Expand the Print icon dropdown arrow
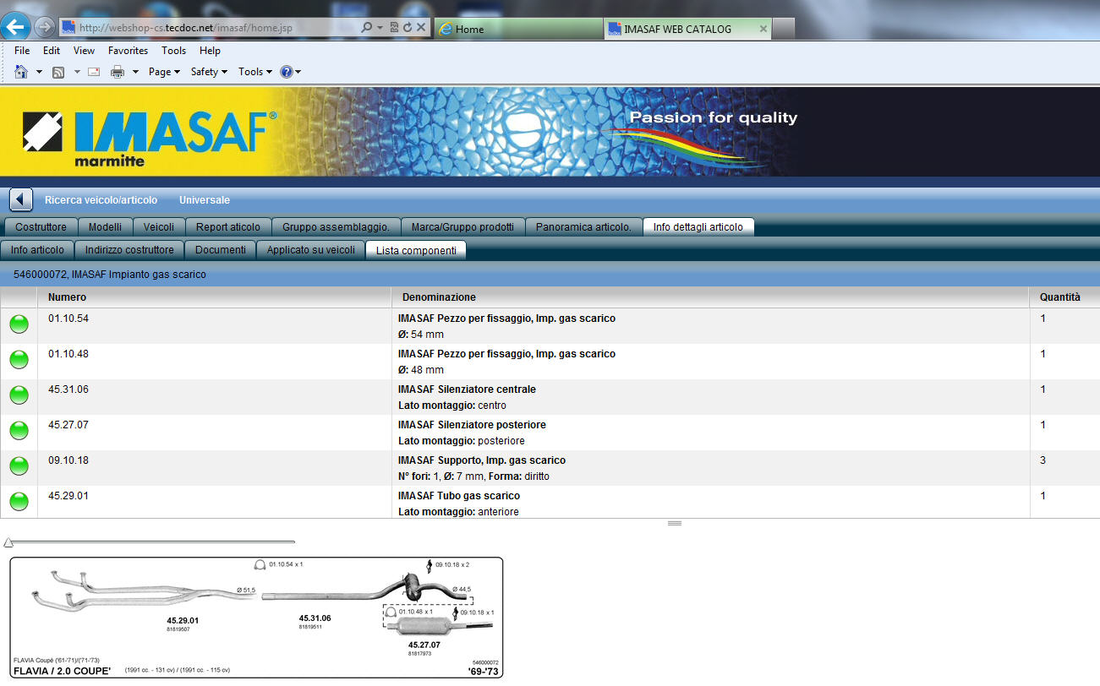Image resolution: width=1100 pixels, height=686 pixels. point(135,72)
